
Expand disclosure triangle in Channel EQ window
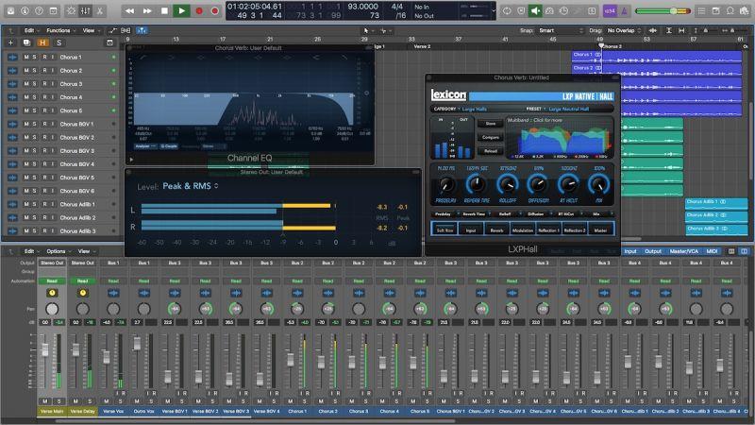pyautogui.click(x=131, y=159)
